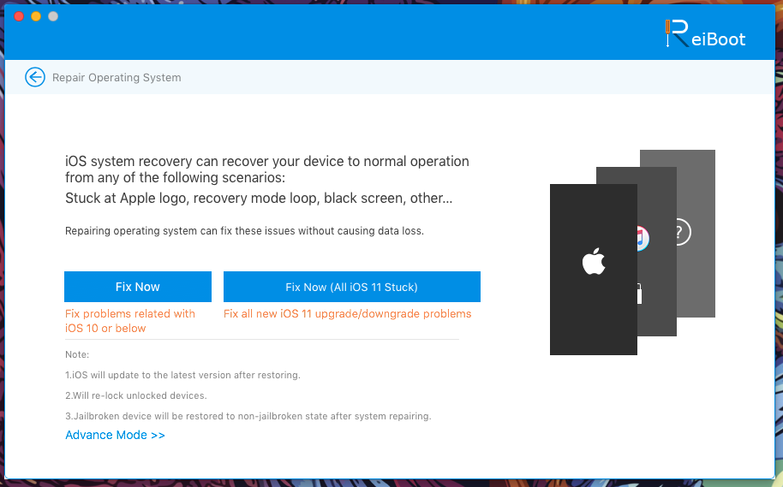The height and width of the screenshot is (487, 783).
Task: Click the 'Note:' label
Action: pos(77,355)
